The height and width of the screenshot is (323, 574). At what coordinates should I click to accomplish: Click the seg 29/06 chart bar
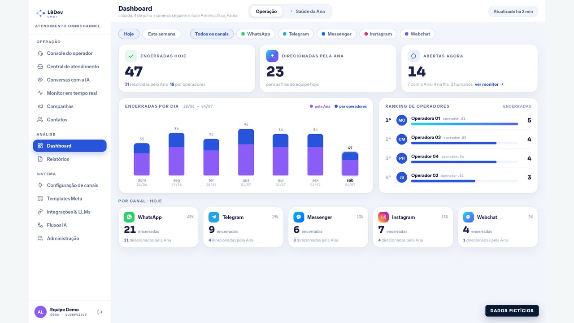tap(177, 154)
